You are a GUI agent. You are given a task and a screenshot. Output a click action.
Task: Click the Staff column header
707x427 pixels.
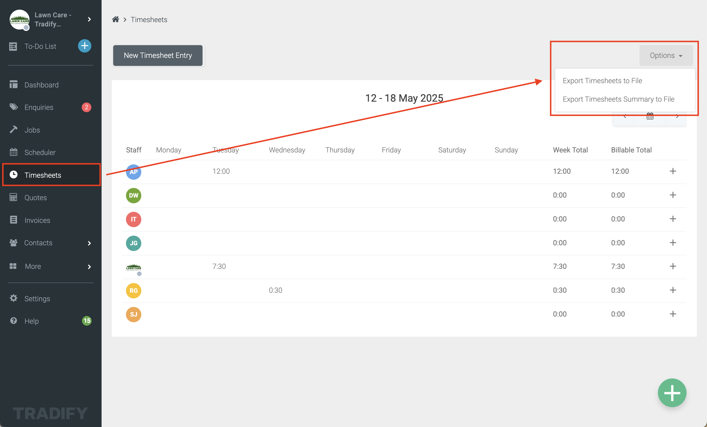click(x=134, y=150)
